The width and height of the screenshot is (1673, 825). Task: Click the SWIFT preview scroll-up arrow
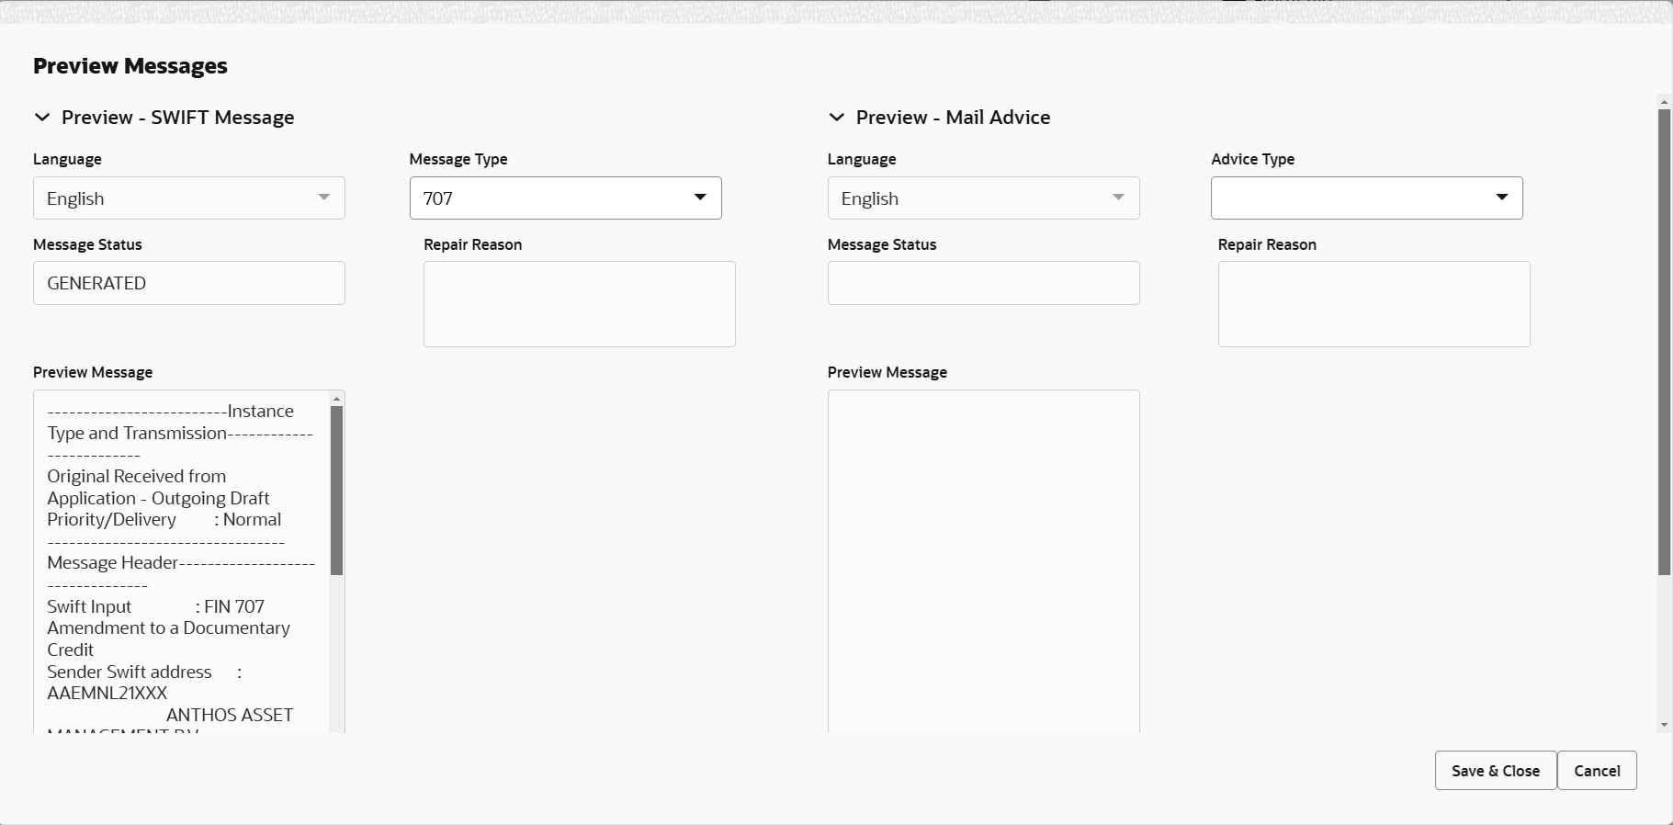(336, 399)
